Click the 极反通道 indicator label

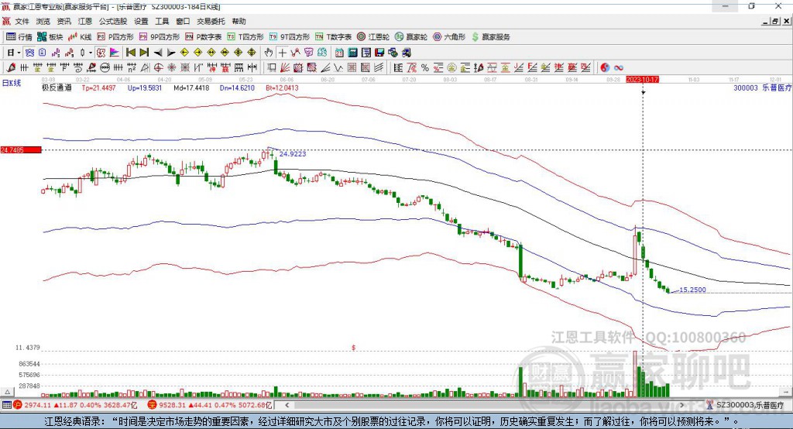point(57,88)
